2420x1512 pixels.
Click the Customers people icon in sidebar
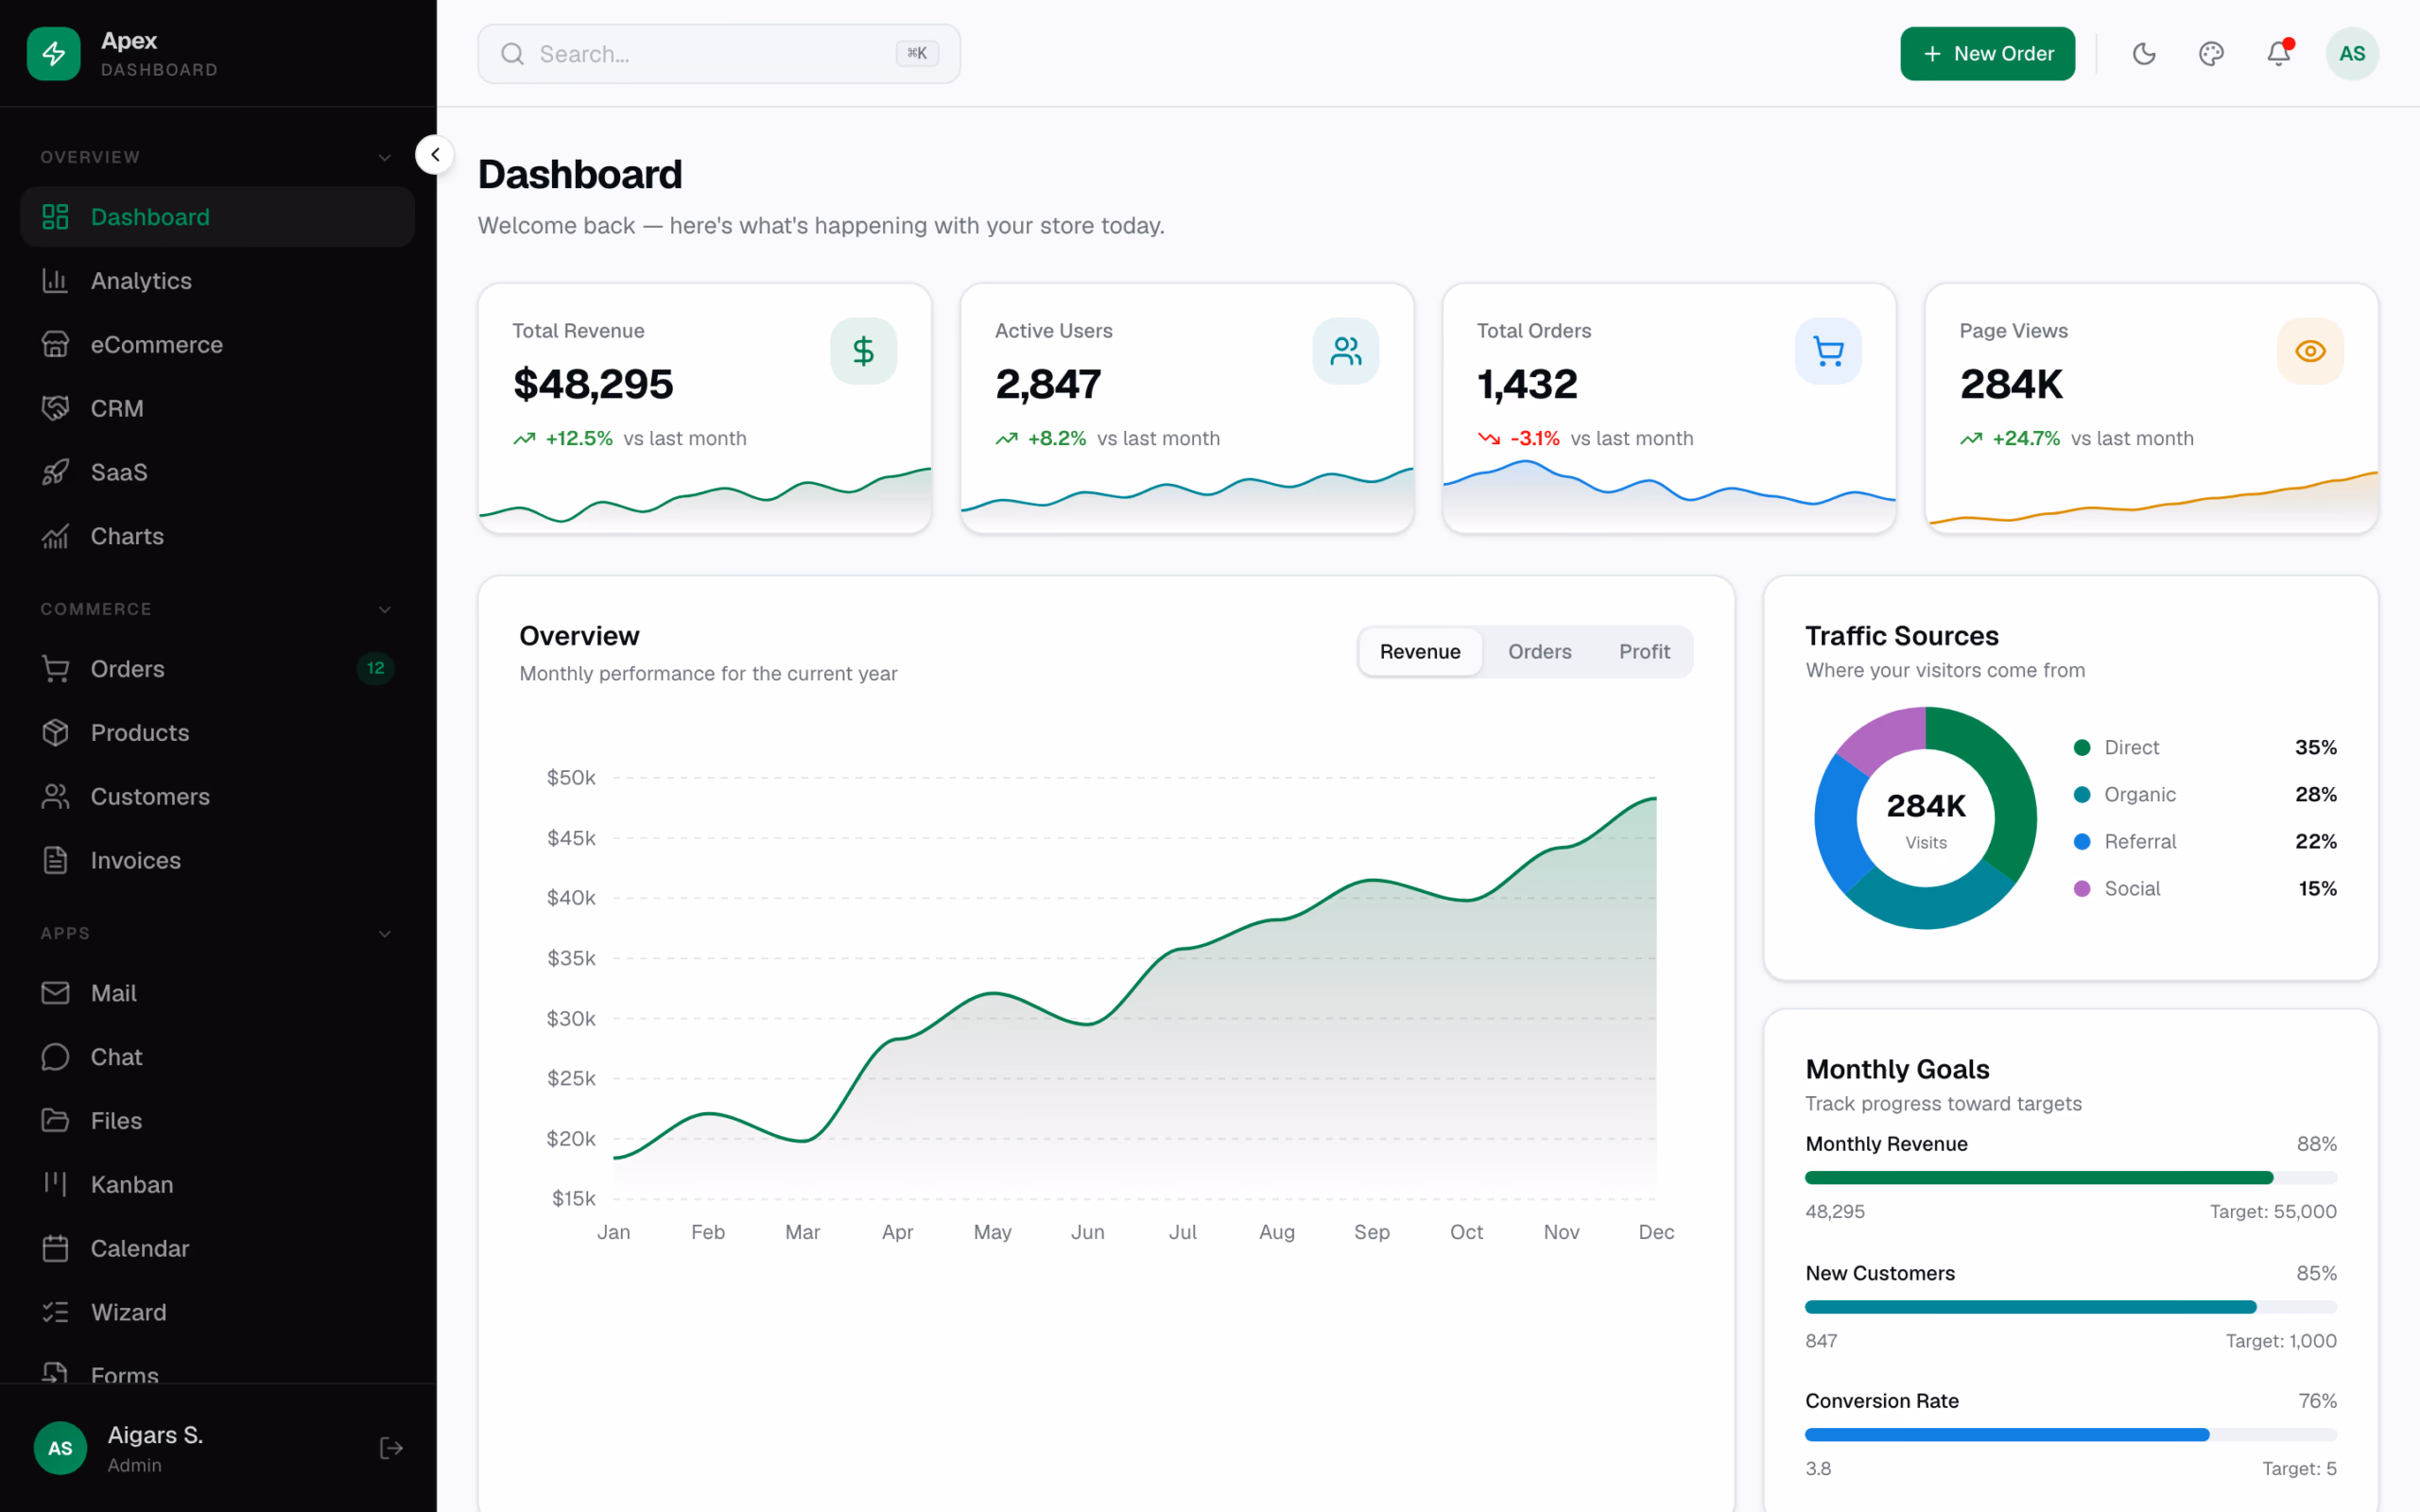55,797
